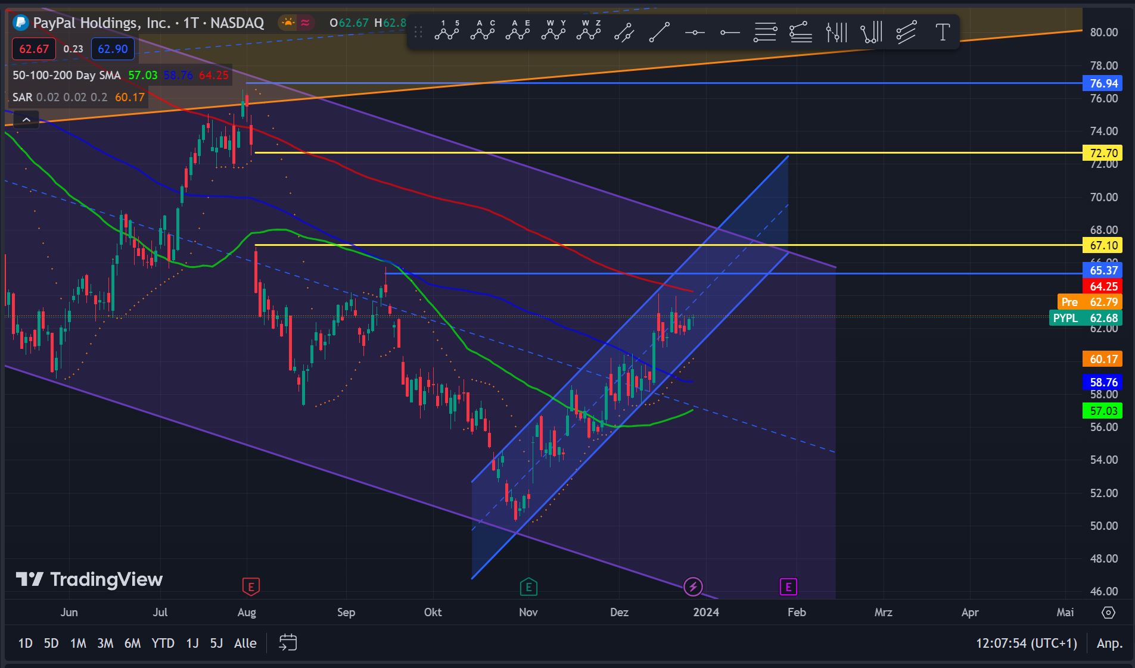The width and height of the screenshot is (1135, 668).
Task: Click the TradingView logo
Action: click(x=89, y=579)
